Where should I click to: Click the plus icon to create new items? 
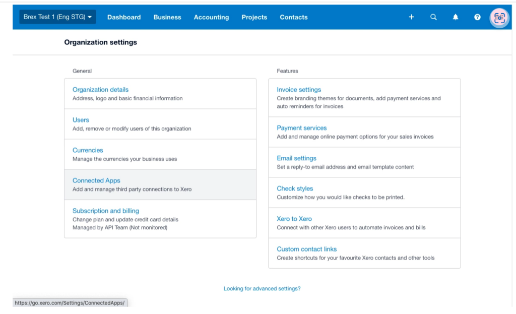[411, 17]
